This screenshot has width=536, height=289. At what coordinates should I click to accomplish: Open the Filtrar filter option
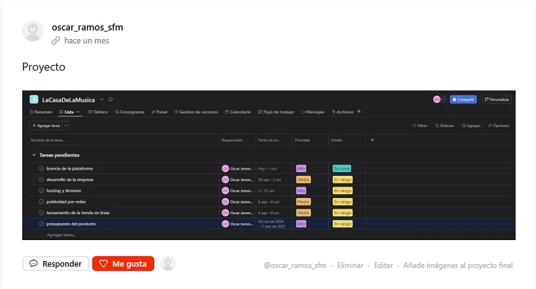420,125
